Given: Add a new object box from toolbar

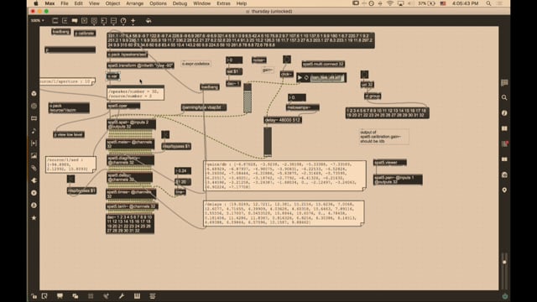Looking at the screenshot, I should (x=55, y=21).
